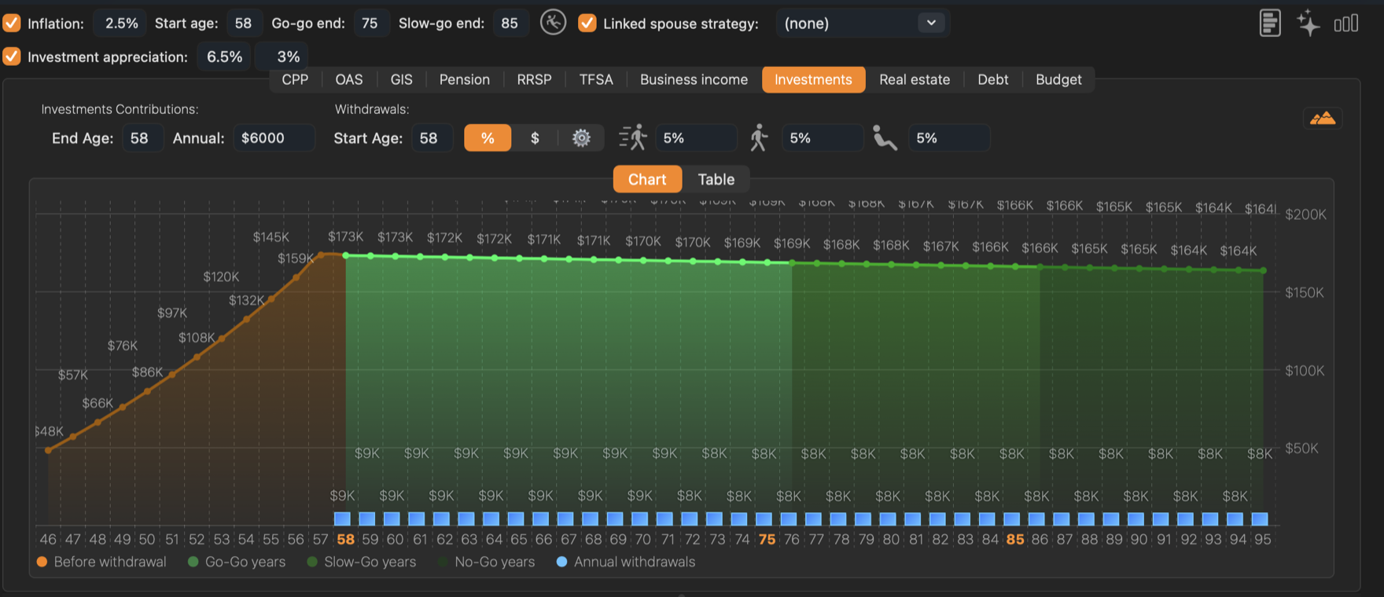Screen dimensions: 1384x597
Task: Click the Annual contribution $6000 field
Action: (x=274, y=138)
